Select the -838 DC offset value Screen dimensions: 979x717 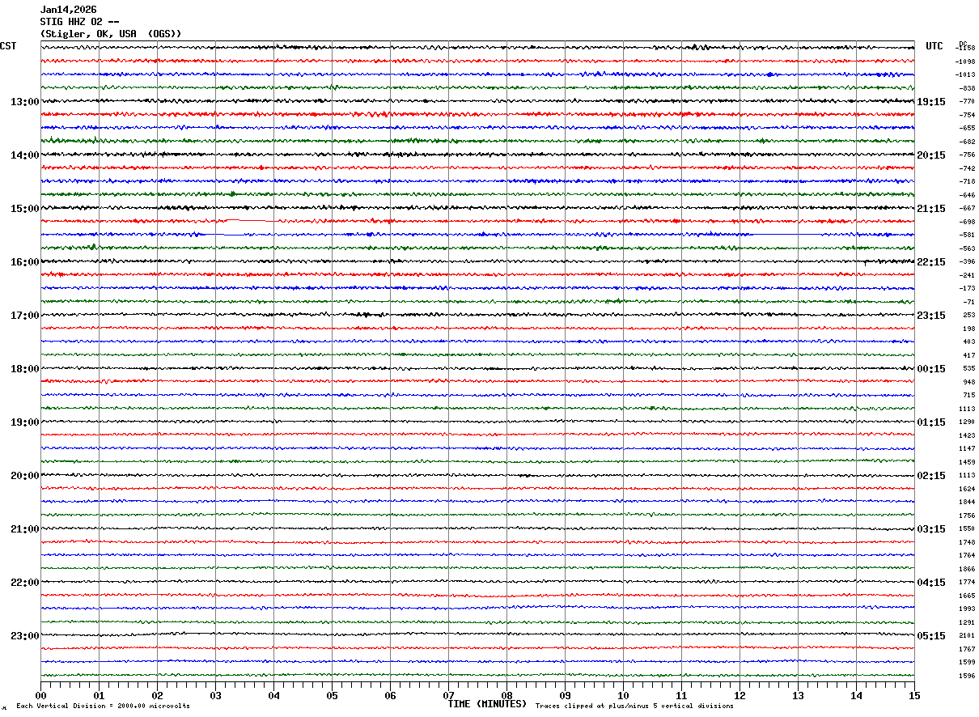coord(967,88)
